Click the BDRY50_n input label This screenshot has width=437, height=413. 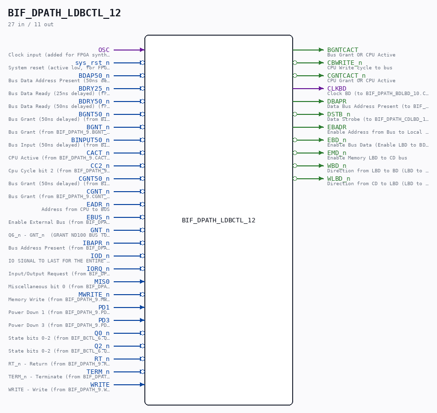coord(94,102)
